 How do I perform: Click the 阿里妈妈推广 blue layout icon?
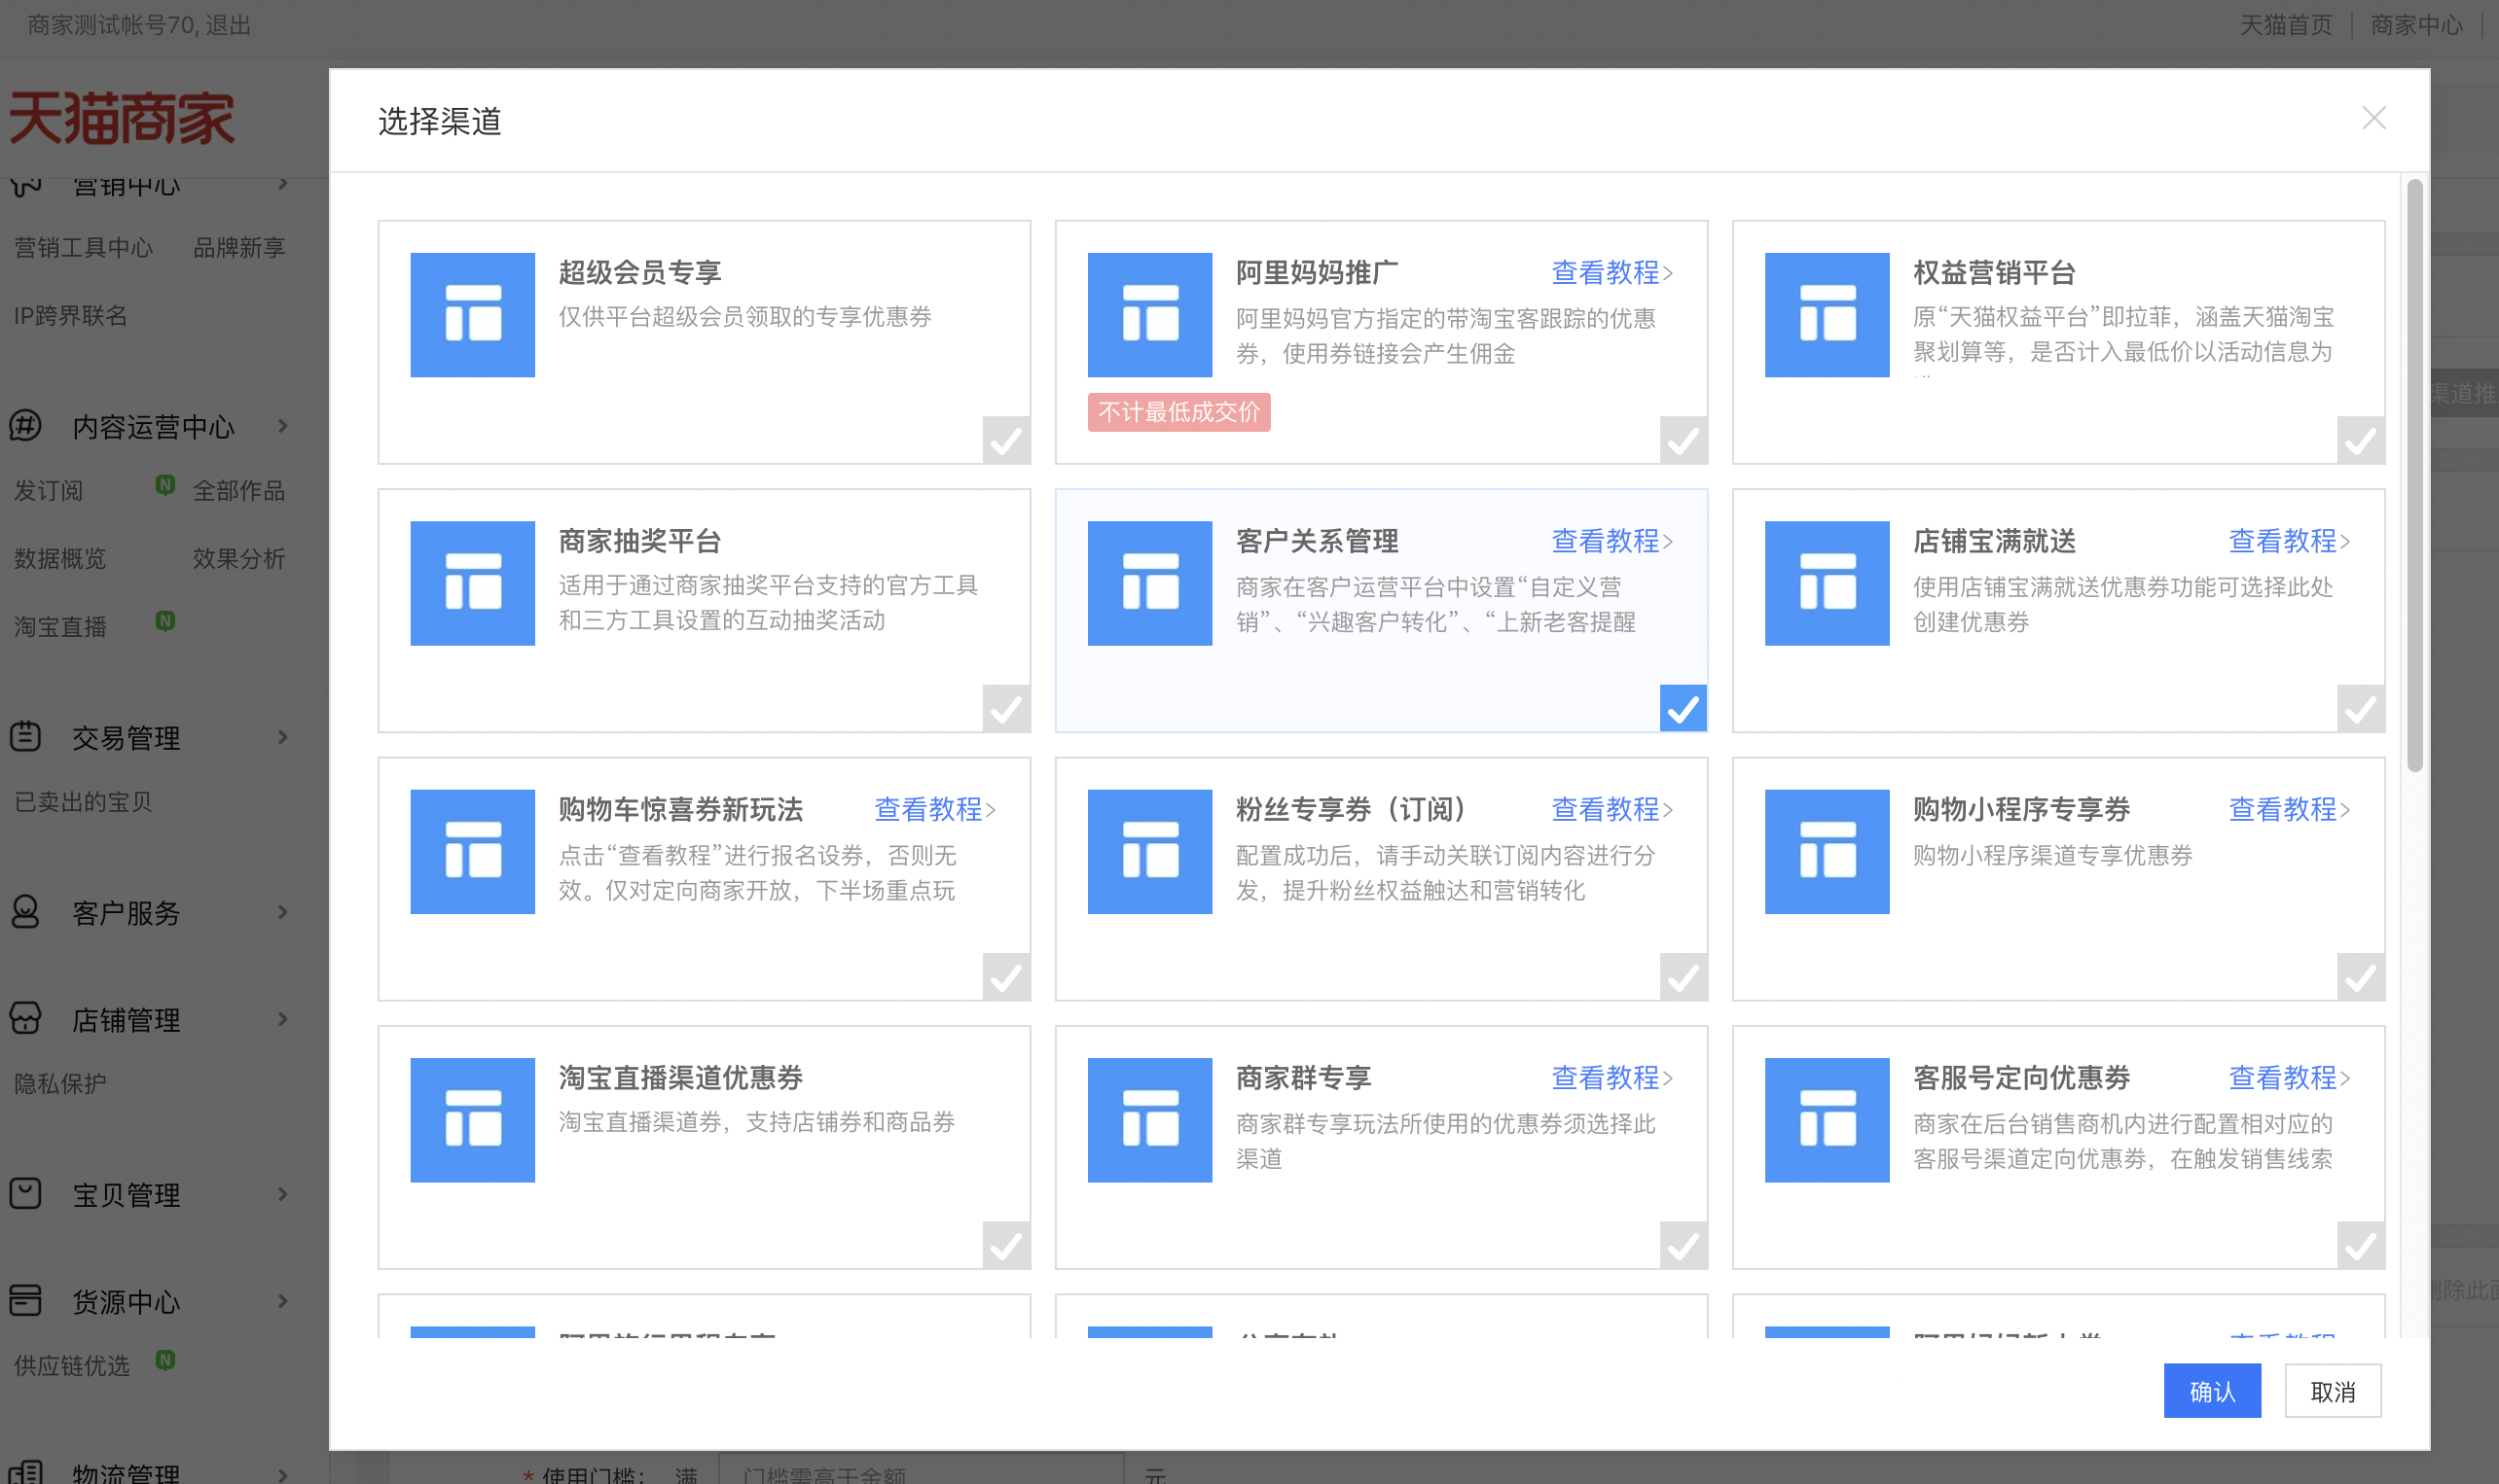(x=1149, y=315)
